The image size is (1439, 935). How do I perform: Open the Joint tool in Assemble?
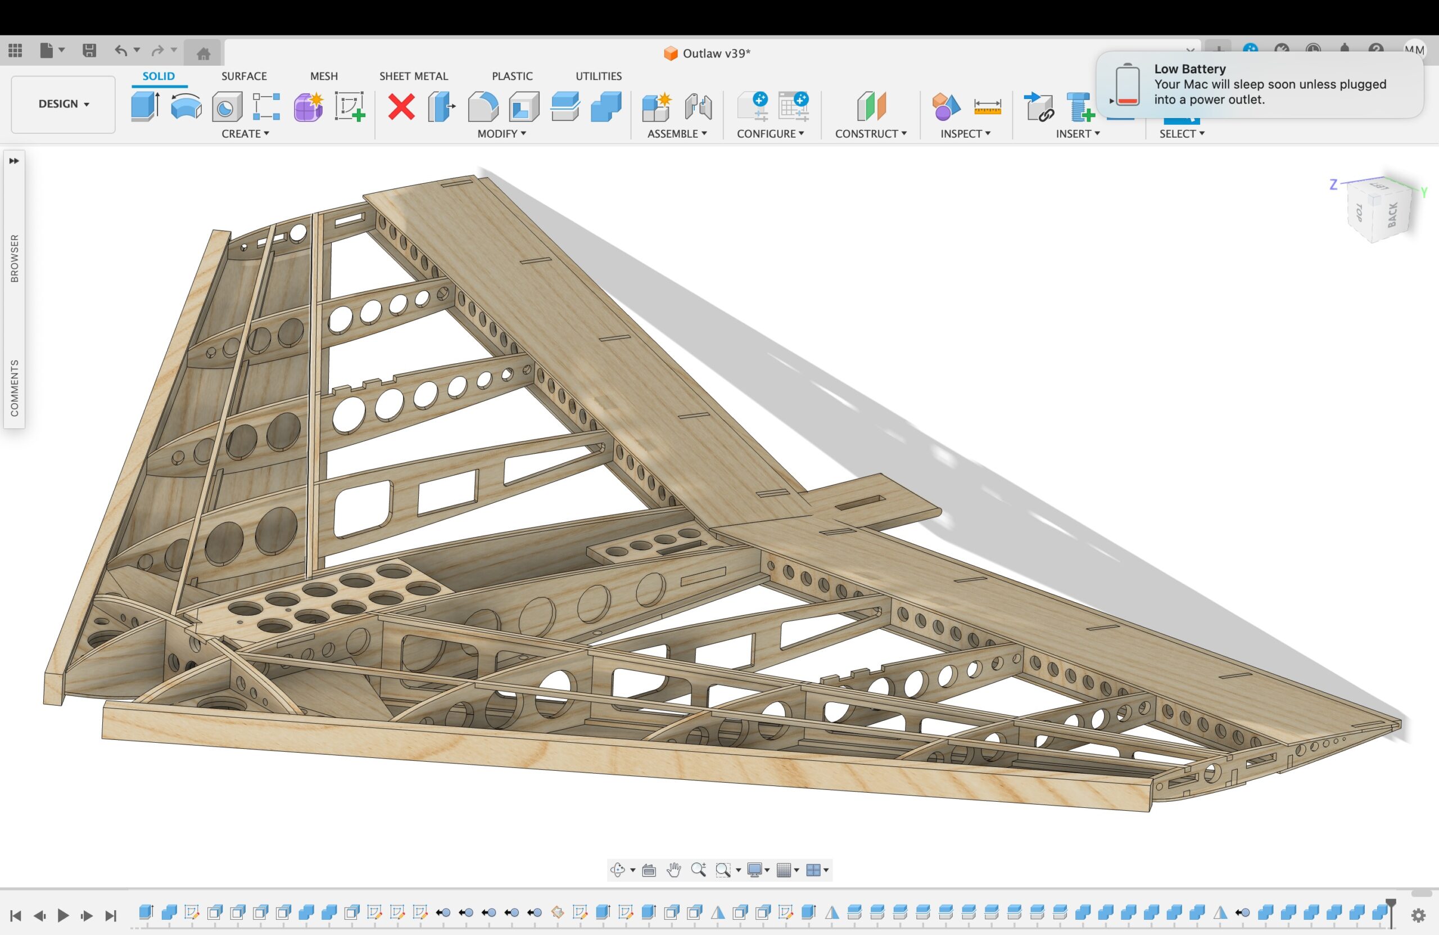[x=698, y=107]
